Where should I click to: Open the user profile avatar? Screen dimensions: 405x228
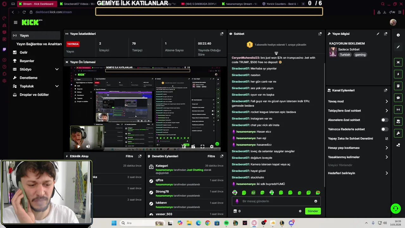[393, 22]
